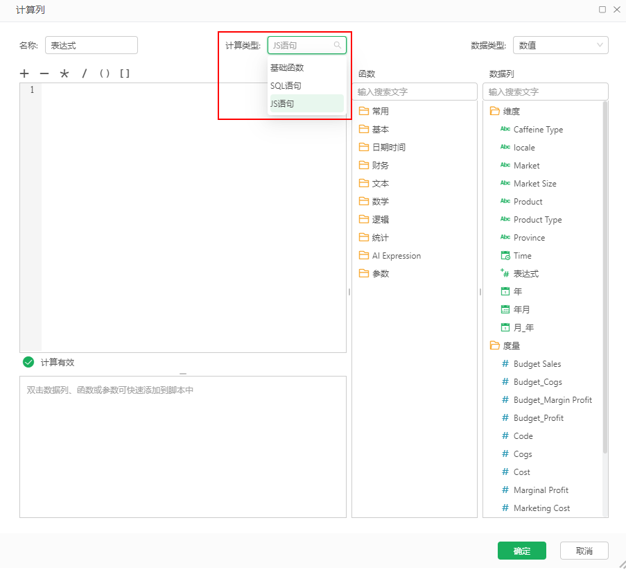The image size is (626, 570).
Task: Open the 数据类型 dropdown
Action: pyautogui.click(x=560, y=46)
